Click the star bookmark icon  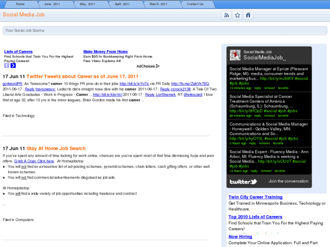tap(237, 15)
